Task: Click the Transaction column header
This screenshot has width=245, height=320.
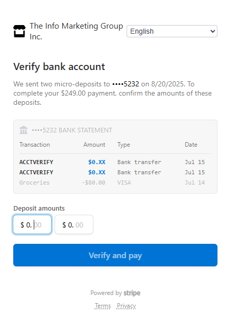Action: coord(35,145)
